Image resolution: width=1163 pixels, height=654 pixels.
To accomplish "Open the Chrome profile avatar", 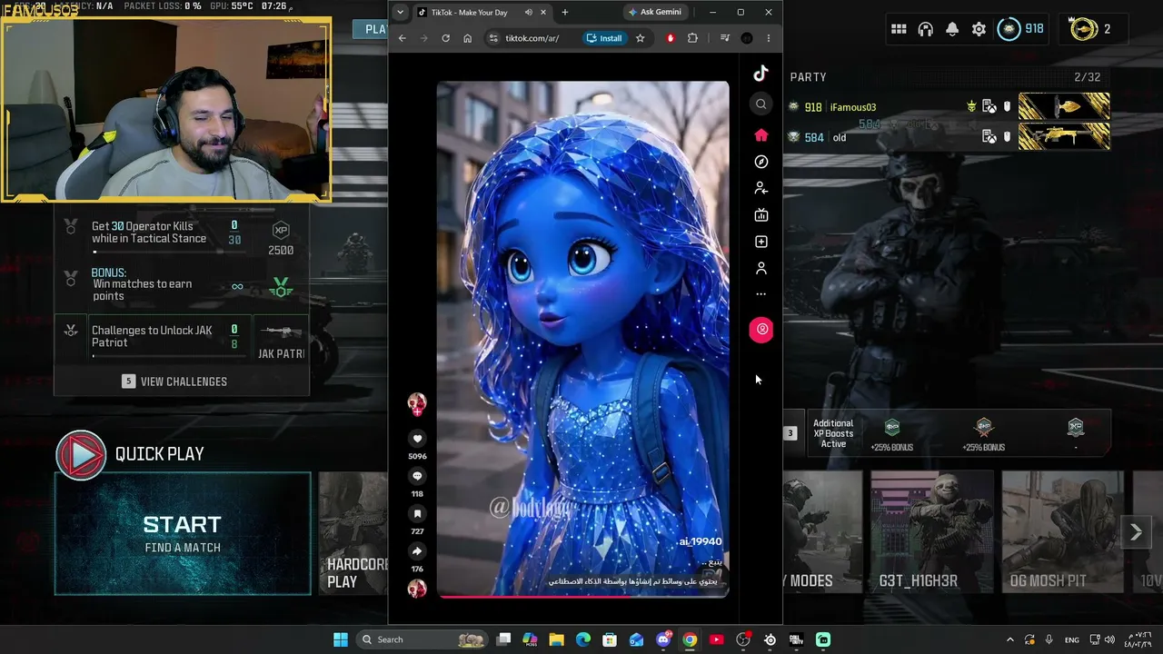I will coord(747,38).
